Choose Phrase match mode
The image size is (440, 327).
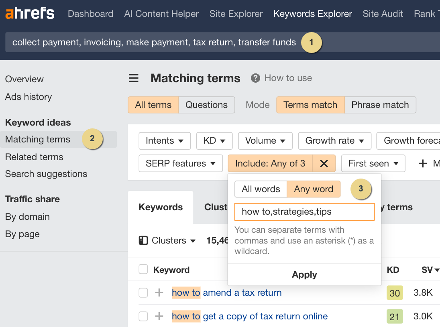coord(380,105)
